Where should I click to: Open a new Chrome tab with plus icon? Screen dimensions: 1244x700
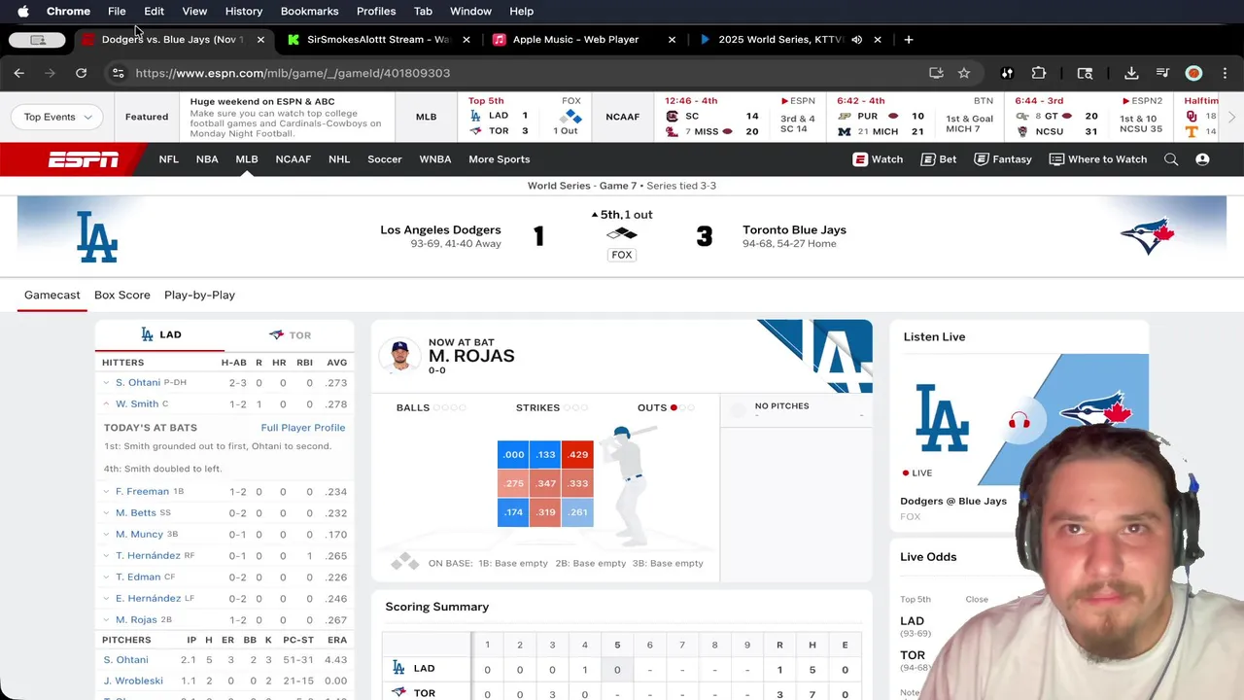point(908,40)
